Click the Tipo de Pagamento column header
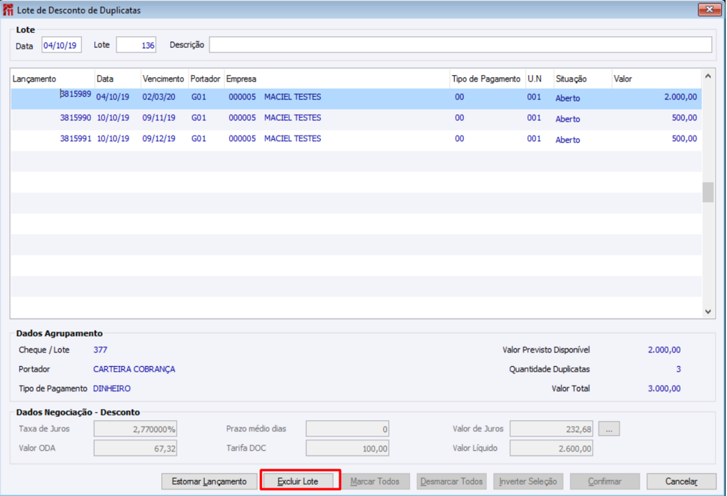 point(487,79)
